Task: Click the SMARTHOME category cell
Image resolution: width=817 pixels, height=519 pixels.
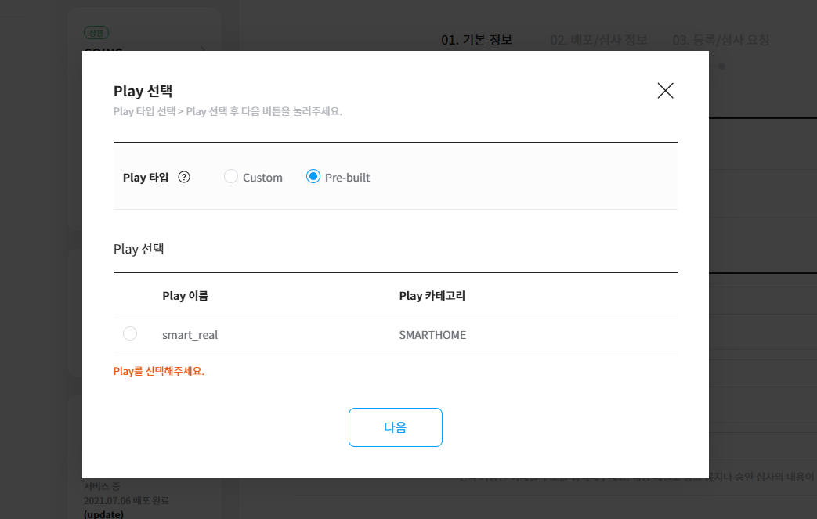Action: click(x=432, y=335)
